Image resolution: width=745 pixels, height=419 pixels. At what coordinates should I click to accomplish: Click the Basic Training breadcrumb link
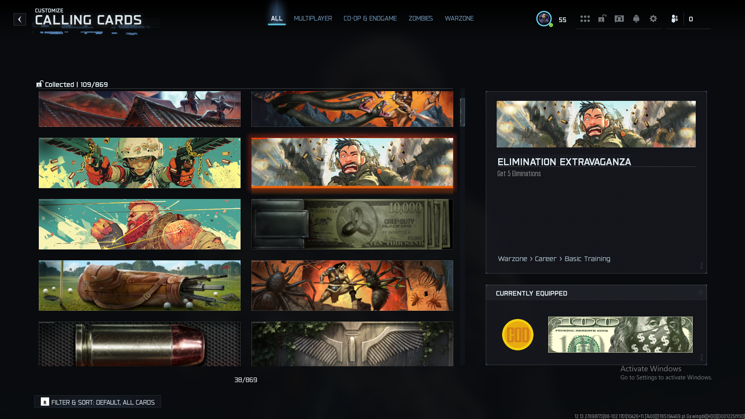[587, 259]
